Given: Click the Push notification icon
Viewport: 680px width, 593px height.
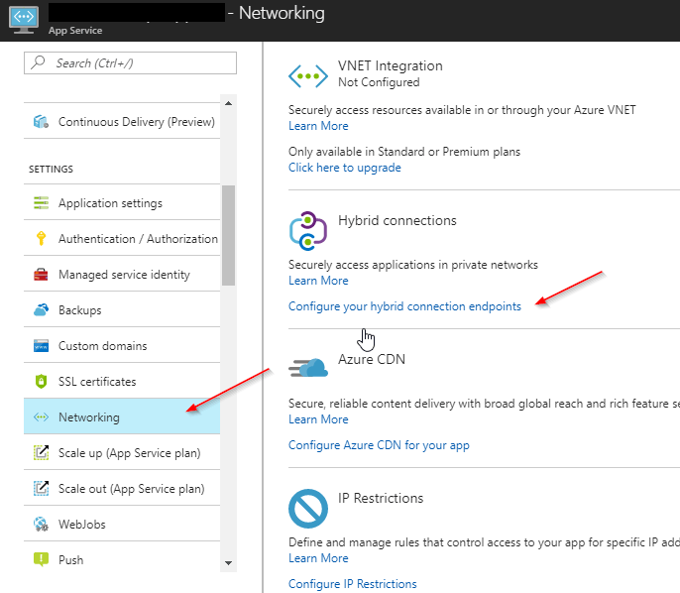Looking at the screenshot, I should click(41, 559).
